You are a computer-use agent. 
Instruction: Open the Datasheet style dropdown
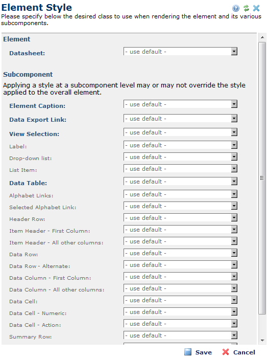pyautogui.click(x=181, y=51)
